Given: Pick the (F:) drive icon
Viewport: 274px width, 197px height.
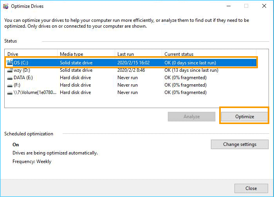Looking at the screenshot, I should [10, 85].
